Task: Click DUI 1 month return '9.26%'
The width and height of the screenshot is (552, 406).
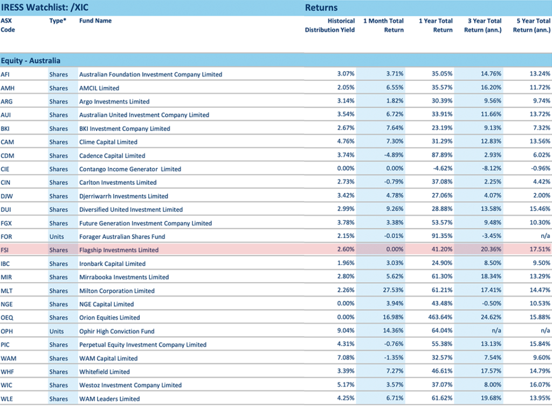Action: pyautogui.click(x=395, y=209)
